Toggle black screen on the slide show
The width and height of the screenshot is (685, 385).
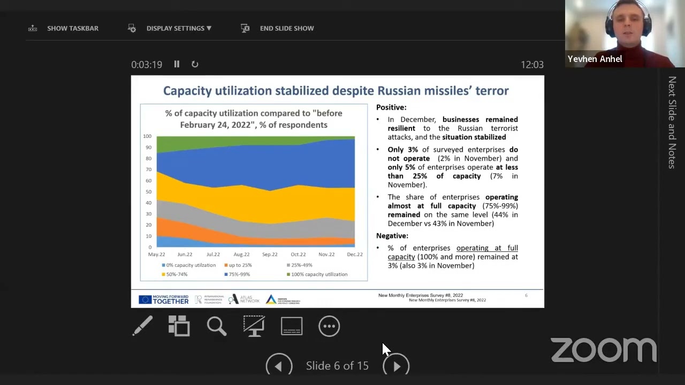coord(254,326)
